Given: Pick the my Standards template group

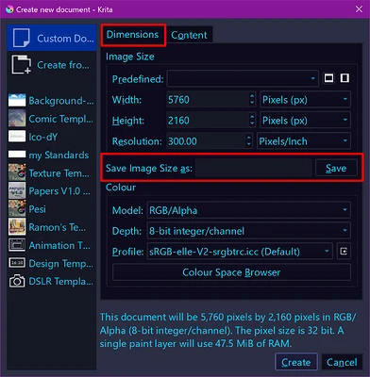Looking at the screenshot, I should click(52, 155).
